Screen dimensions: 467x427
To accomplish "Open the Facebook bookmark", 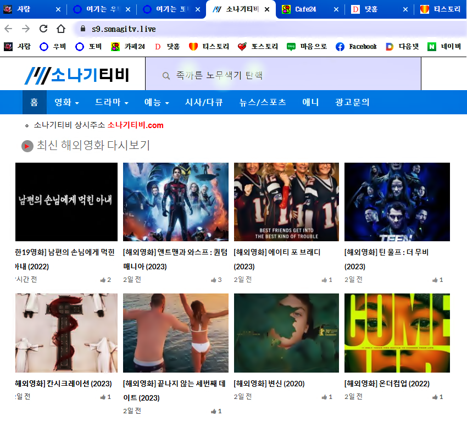I will (356, 47).
